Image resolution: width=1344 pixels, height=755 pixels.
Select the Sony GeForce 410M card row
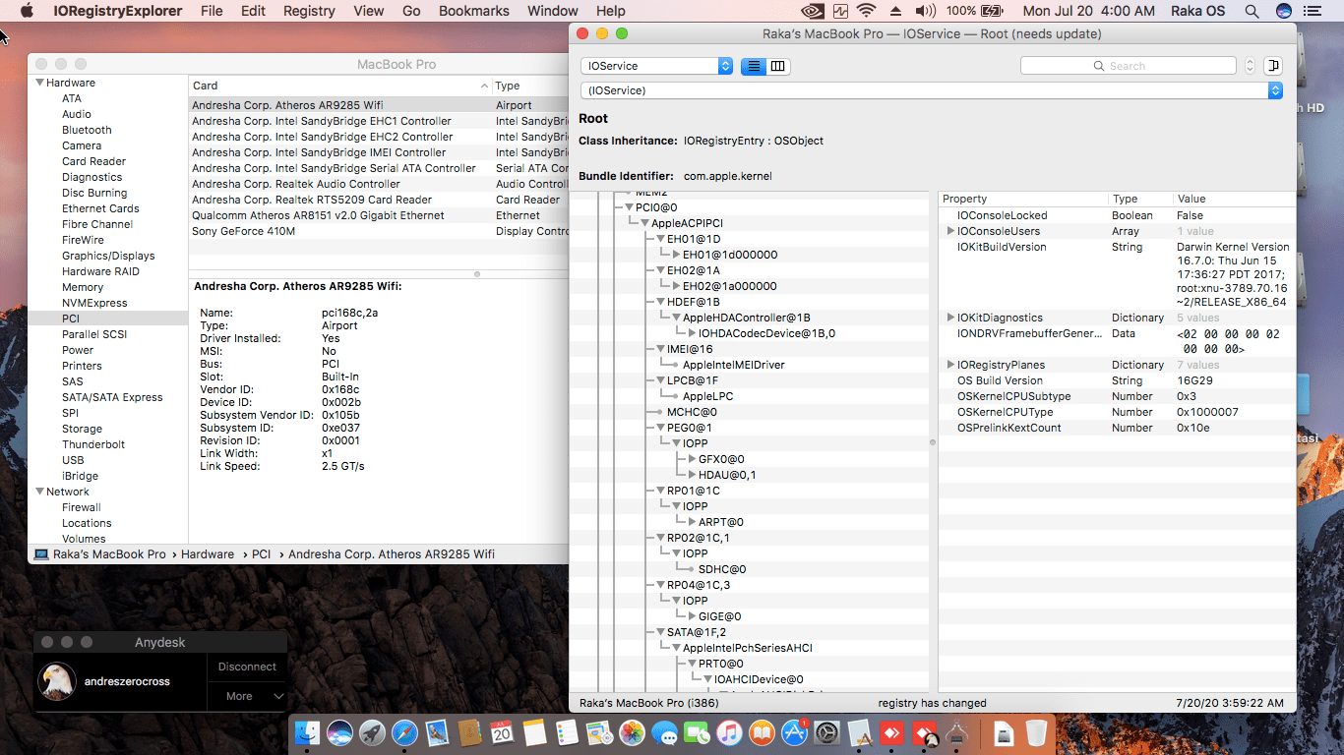379,231
